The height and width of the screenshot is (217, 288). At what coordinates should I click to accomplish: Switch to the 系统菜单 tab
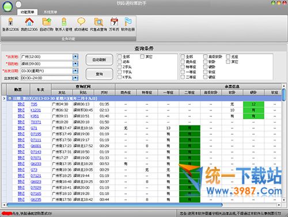50,12
